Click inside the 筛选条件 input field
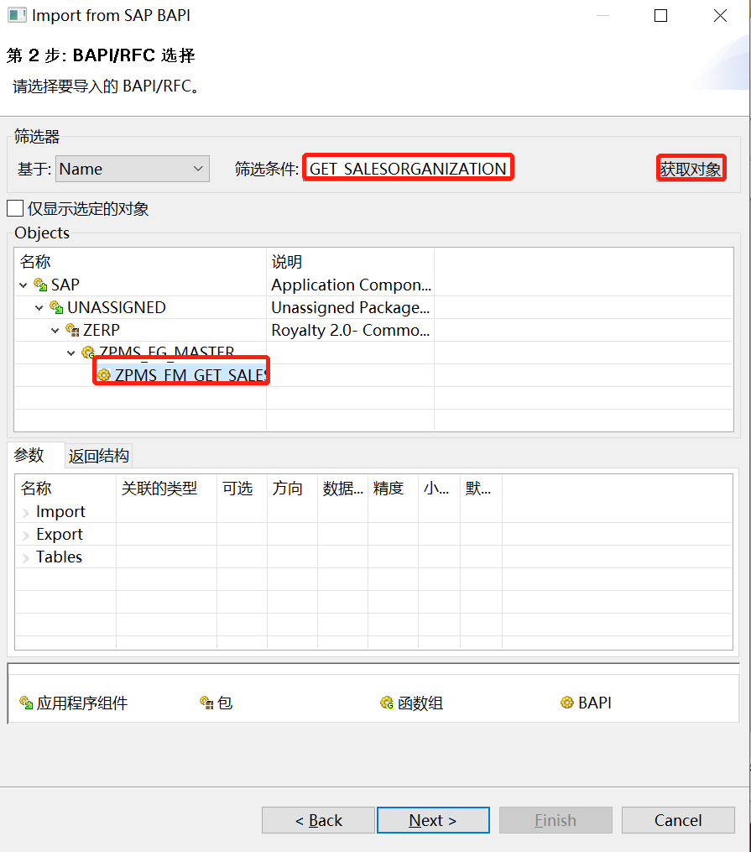 click(408, 167)
